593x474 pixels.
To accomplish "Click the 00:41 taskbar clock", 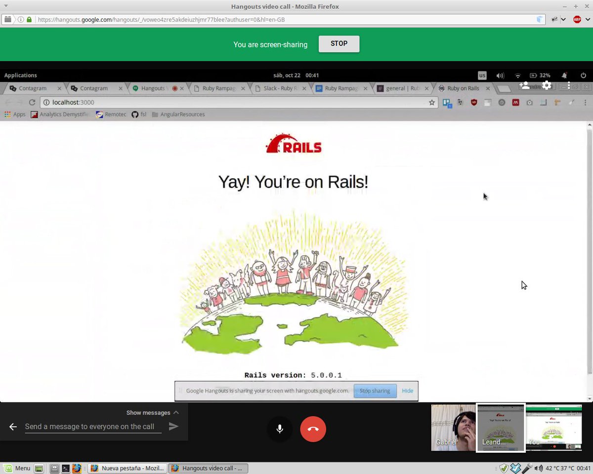I will point(583,468).
